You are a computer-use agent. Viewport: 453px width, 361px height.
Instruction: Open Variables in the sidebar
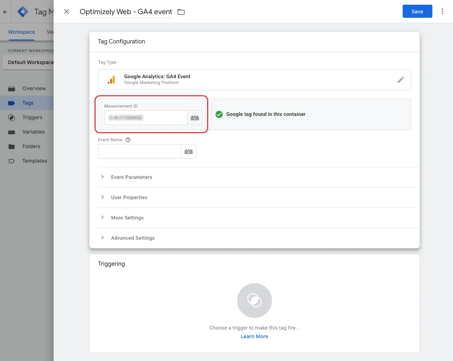[34, 132]
